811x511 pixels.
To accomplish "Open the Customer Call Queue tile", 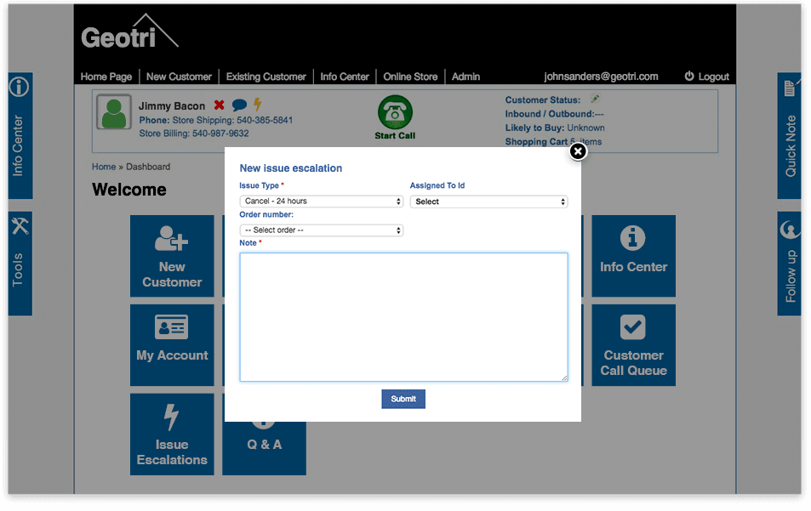I will [x=634, y=344].
